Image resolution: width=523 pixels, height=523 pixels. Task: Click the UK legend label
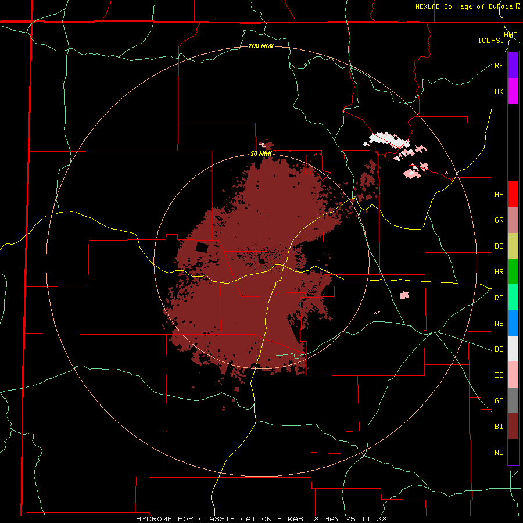click(x=499, y=91)
